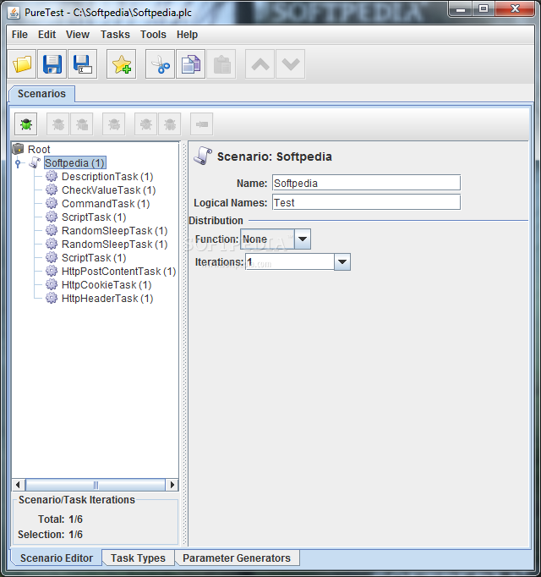The image size is (541, 577).
Task: Click the Name input field
Action: point(366,183)
